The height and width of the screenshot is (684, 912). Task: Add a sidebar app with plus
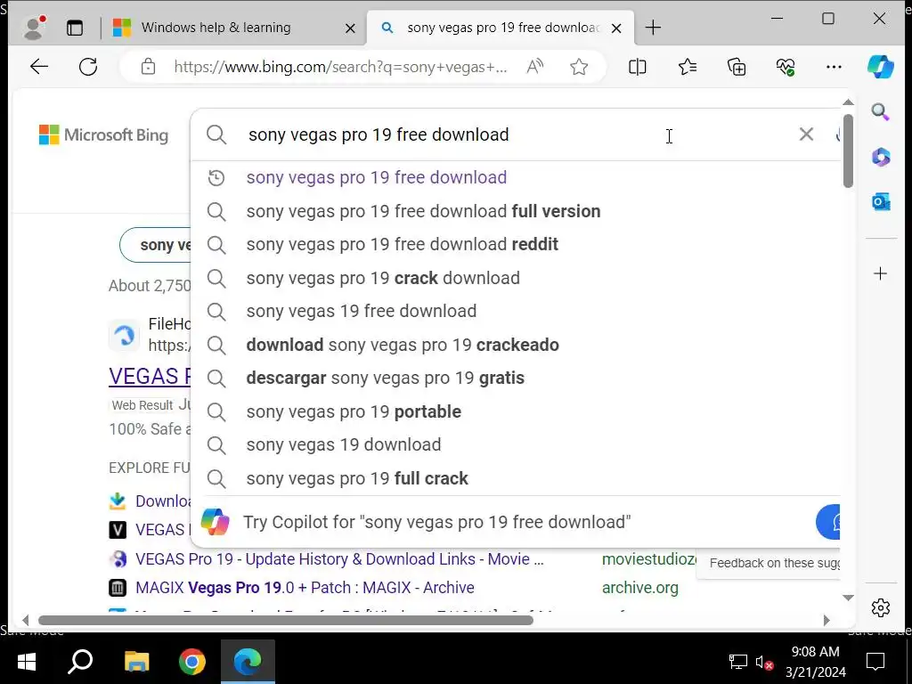coord(881,273)
